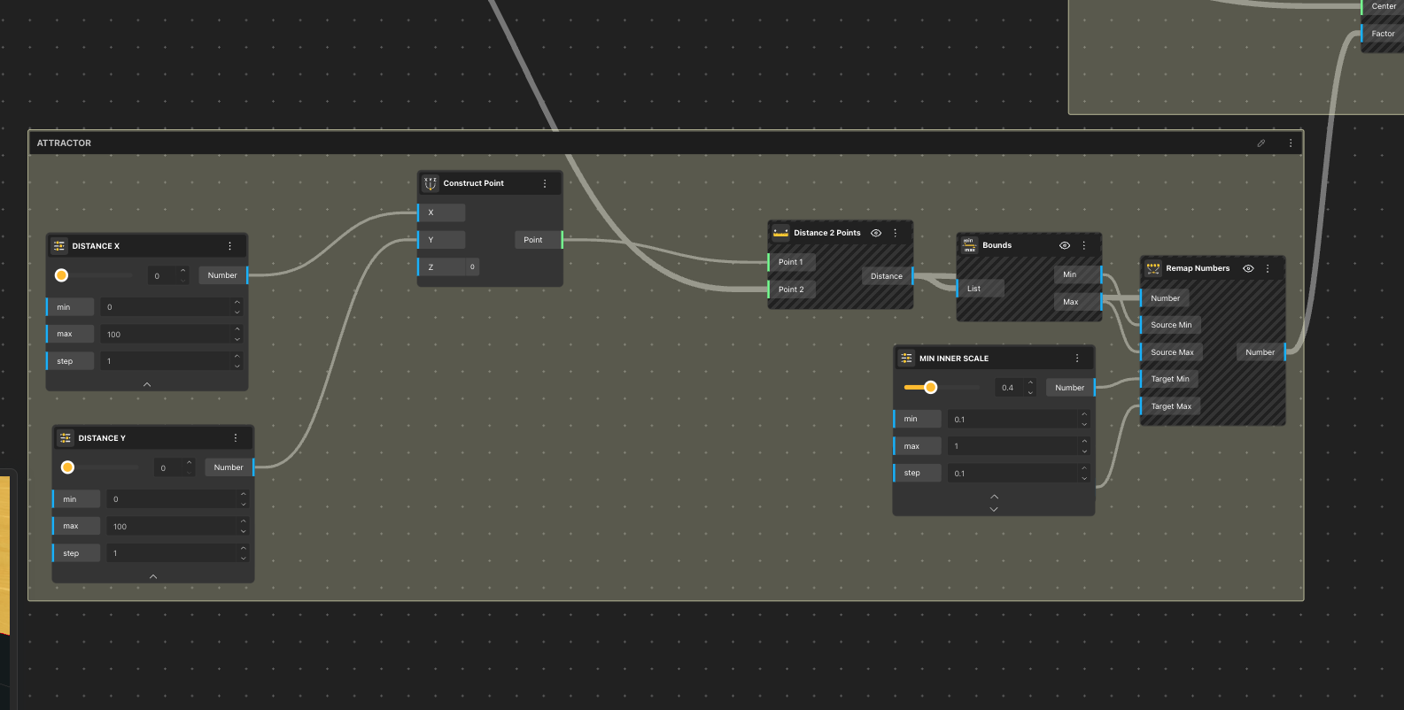Collapse the DISTANCE Y settings chevron
The width and height of the screenshot is (1404, 710).
pos(153,576)
